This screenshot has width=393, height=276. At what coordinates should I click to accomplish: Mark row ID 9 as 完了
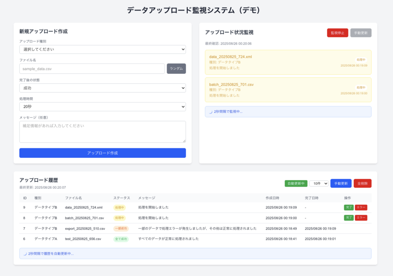[349, 207]
